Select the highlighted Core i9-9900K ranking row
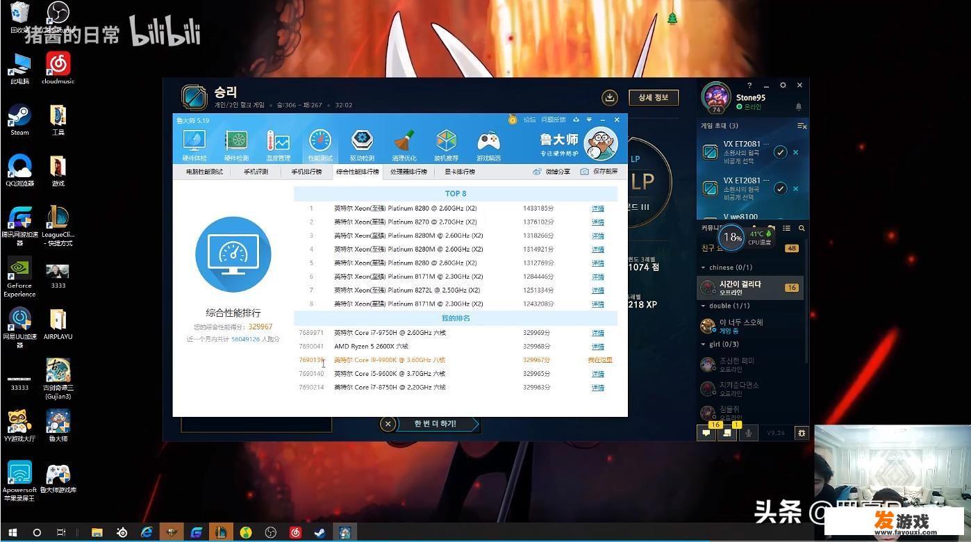971x542 pixels. pos(456,360)
